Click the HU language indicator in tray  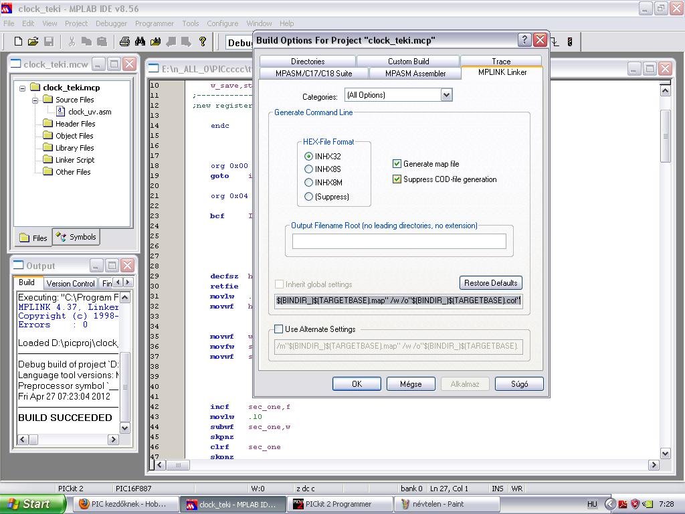pos(592,504)
